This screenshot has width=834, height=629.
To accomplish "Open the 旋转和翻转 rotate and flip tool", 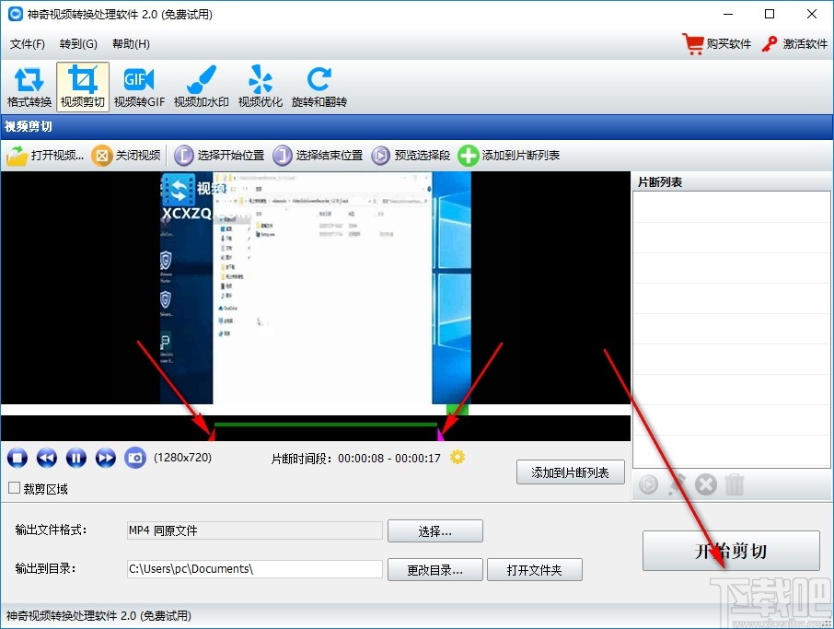I will click(319, 87).
